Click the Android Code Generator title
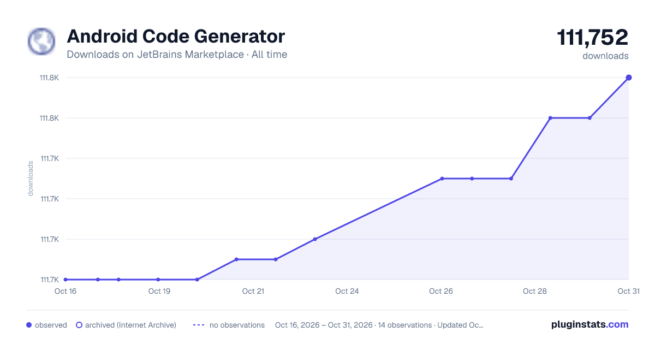 (176, 37)
